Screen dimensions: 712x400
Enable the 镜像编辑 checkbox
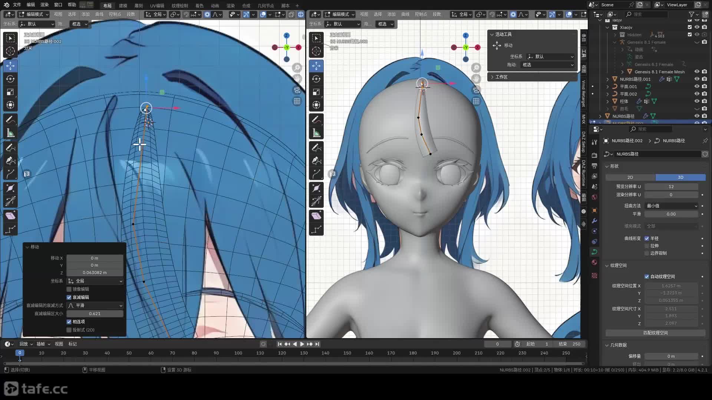[x=69, y=289]
